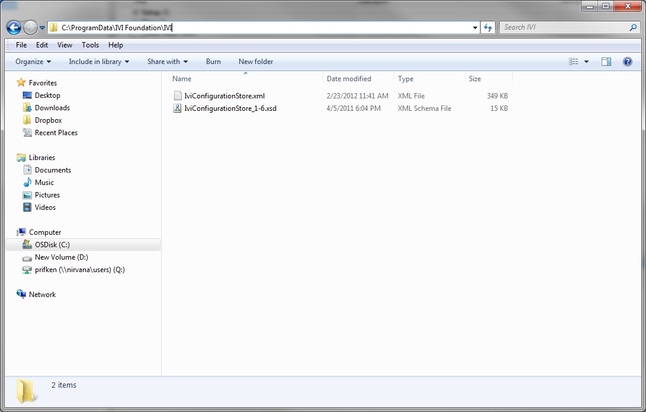The height and width of the screenshot is (412, 646).
Task: Click the grayed Forward arrow button
Action: (x=30, y=28)
